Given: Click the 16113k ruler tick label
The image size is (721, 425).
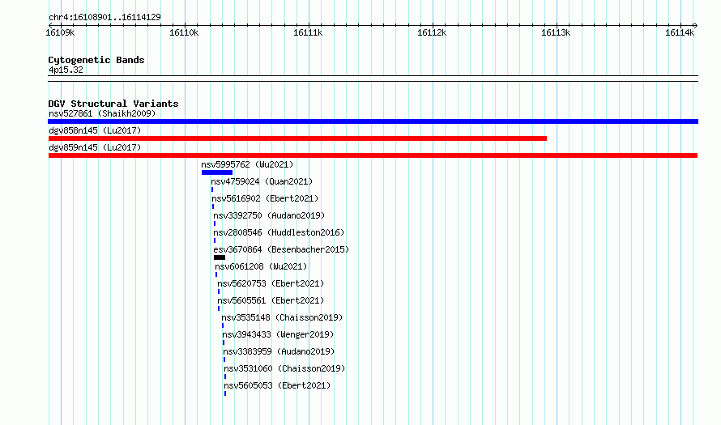Looking at the screenshot, I should [x=556, y=32].
